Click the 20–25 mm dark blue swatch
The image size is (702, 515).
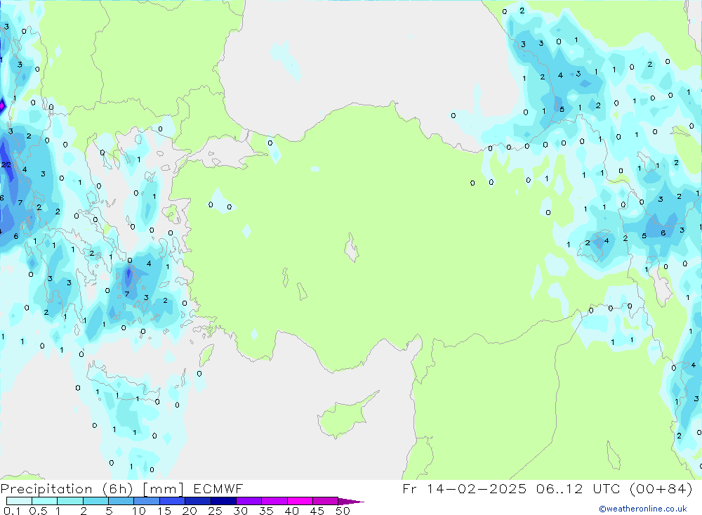[197, 501]
